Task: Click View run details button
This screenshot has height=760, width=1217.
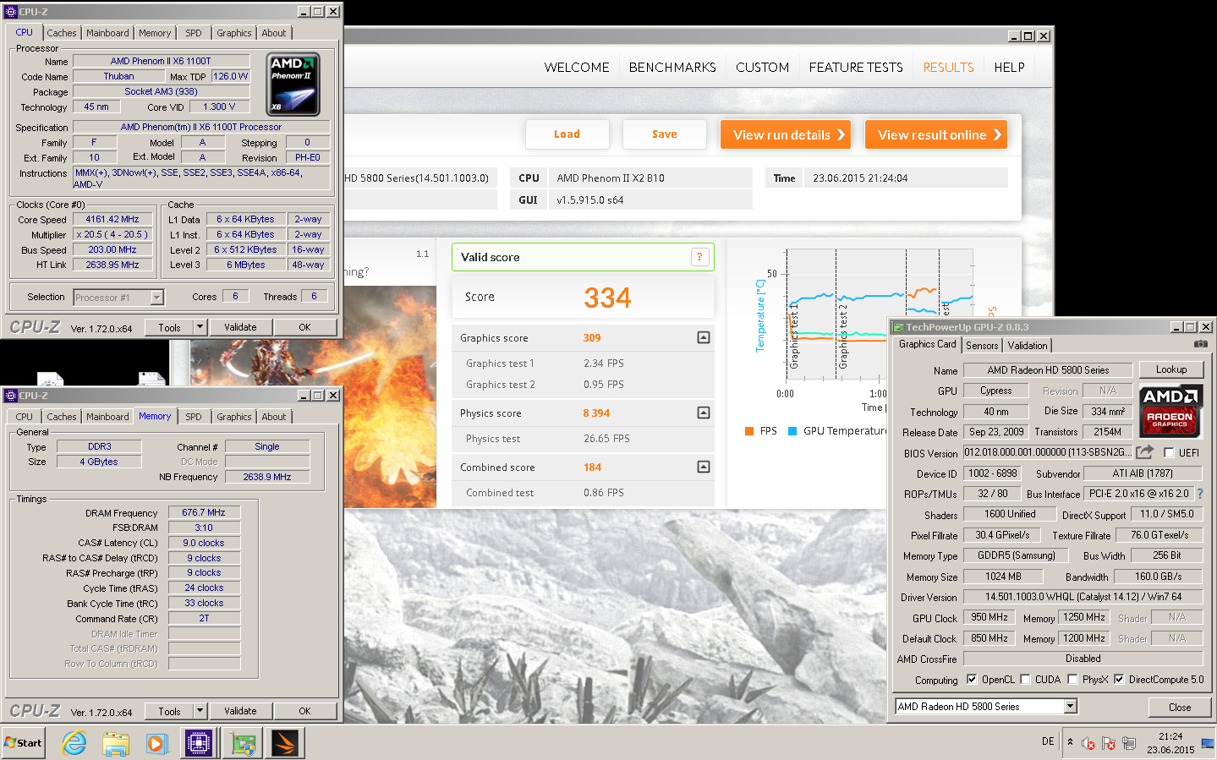Action: pyautogui.click(x=786, y=134)
